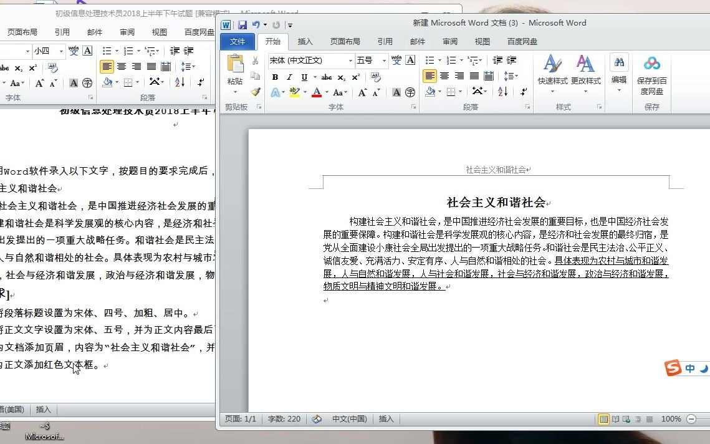The image size is (710, 444).
Task: Toggle bold formatting on selected text
Action: coord(275,77)
